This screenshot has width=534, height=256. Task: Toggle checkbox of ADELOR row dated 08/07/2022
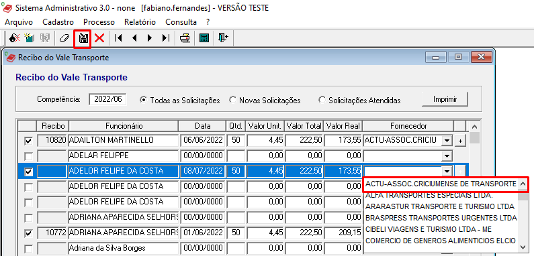29,172
